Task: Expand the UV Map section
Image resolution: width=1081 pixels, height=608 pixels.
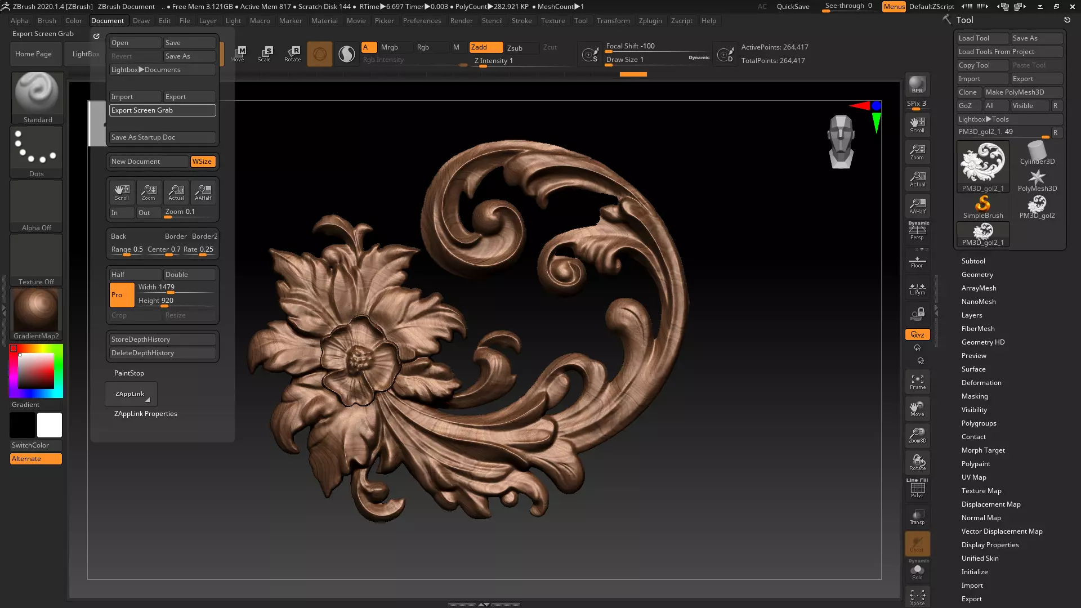Action: coord(973,477)
